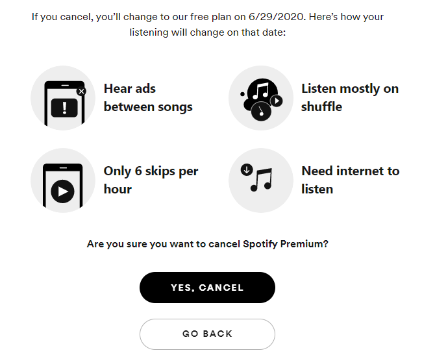Image resolution: width=435 pixels, height=357 pixels.
Task: Click the phone ad-alert icon
Action: pos(63,98)
